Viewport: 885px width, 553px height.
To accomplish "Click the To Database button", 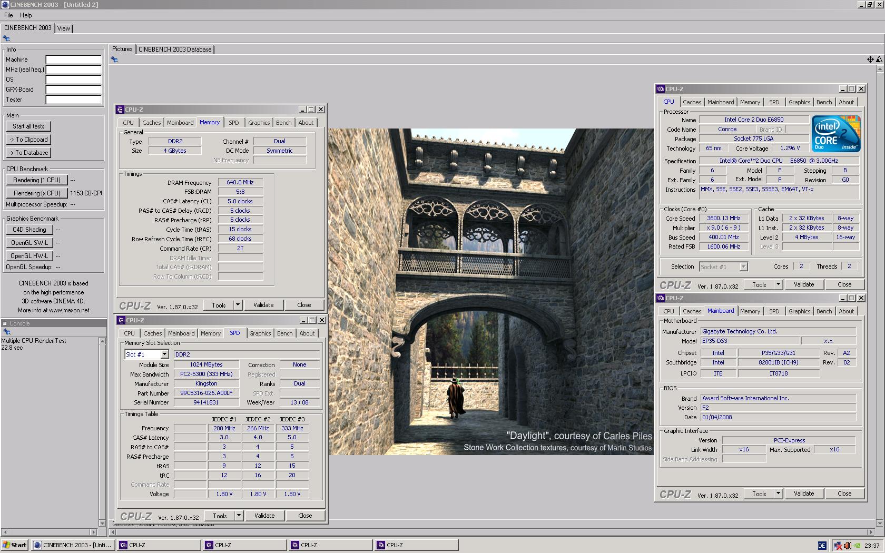I will tap(28, 153).
